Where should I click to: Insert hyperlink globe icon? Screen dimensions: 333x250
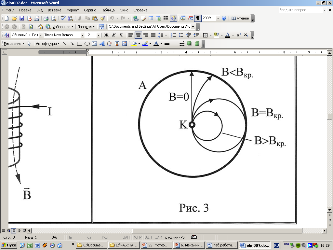pos(136,18)
